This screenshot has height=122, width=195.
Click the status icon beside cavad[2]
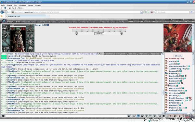click(x=182, y=83)
